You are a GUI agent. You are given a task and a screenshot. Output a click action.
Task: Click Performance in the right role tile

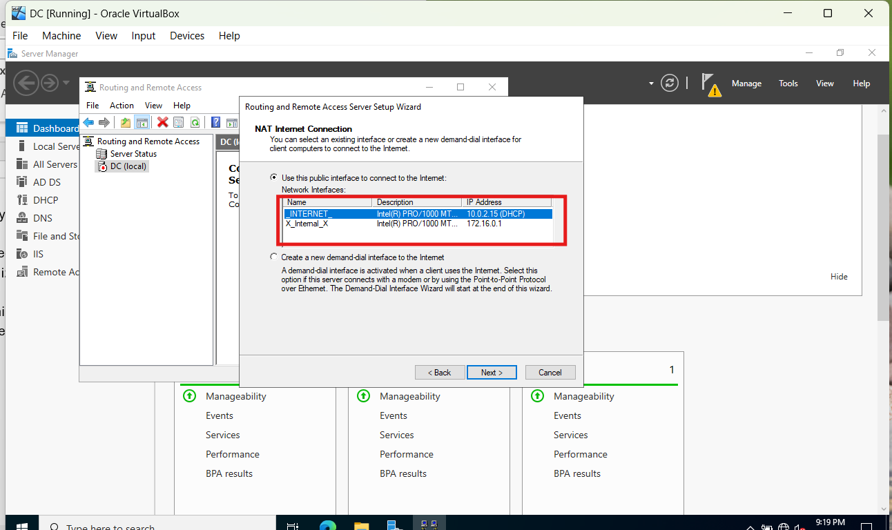581,454
